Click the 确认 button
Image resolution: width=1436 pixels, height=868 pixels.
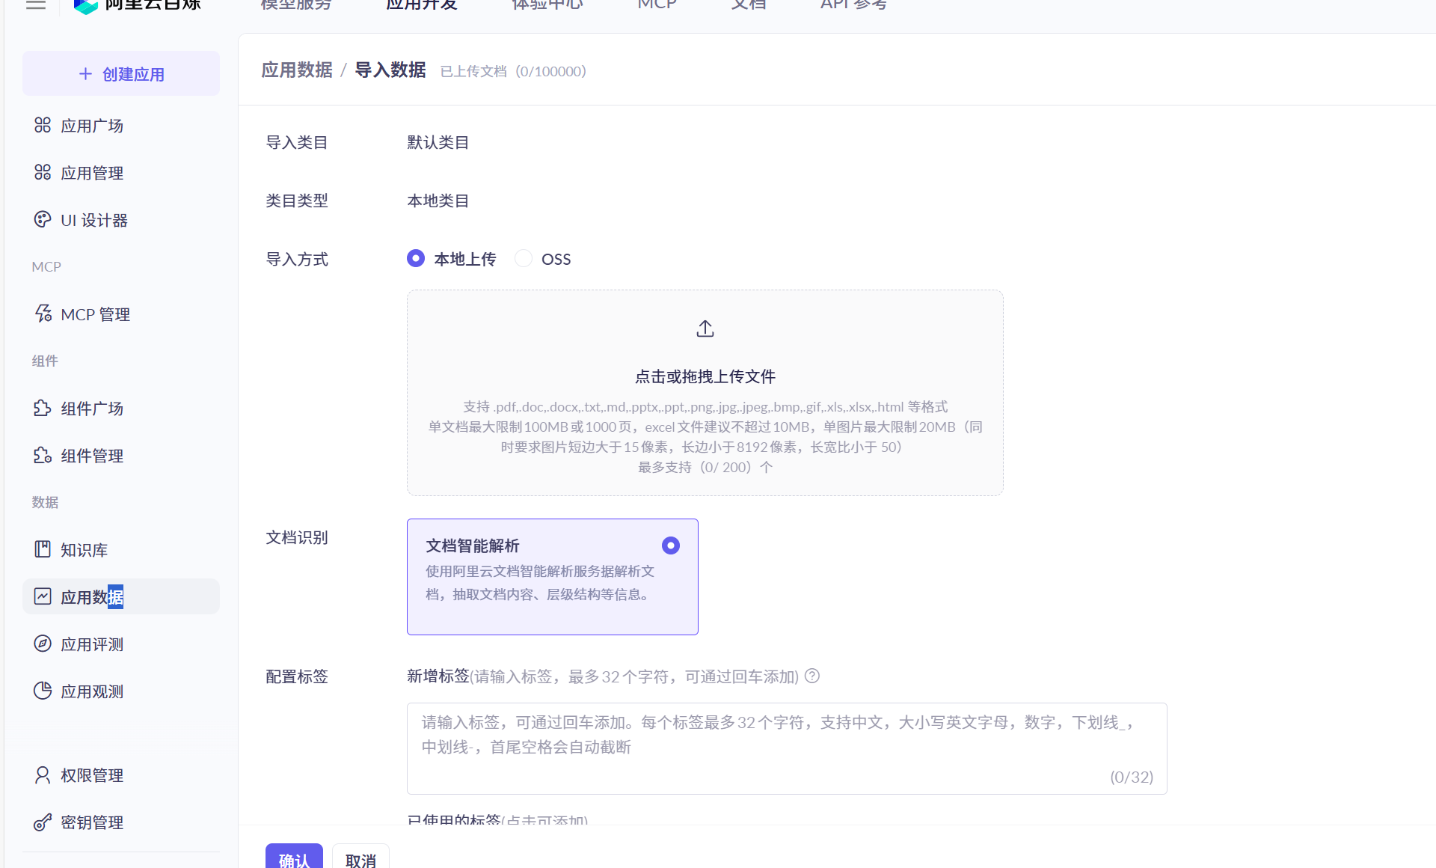click(x=294, y=858)
